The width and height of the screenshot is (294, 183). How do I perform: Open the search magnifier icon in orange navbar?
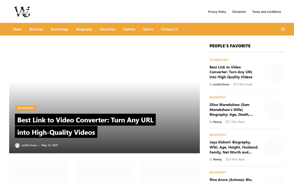coord(283,29)
